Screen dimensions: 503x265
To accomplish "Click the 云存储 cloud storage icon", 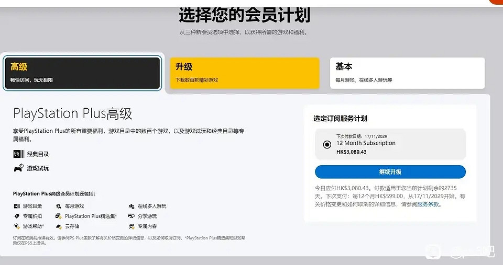I will click(59, 226).
